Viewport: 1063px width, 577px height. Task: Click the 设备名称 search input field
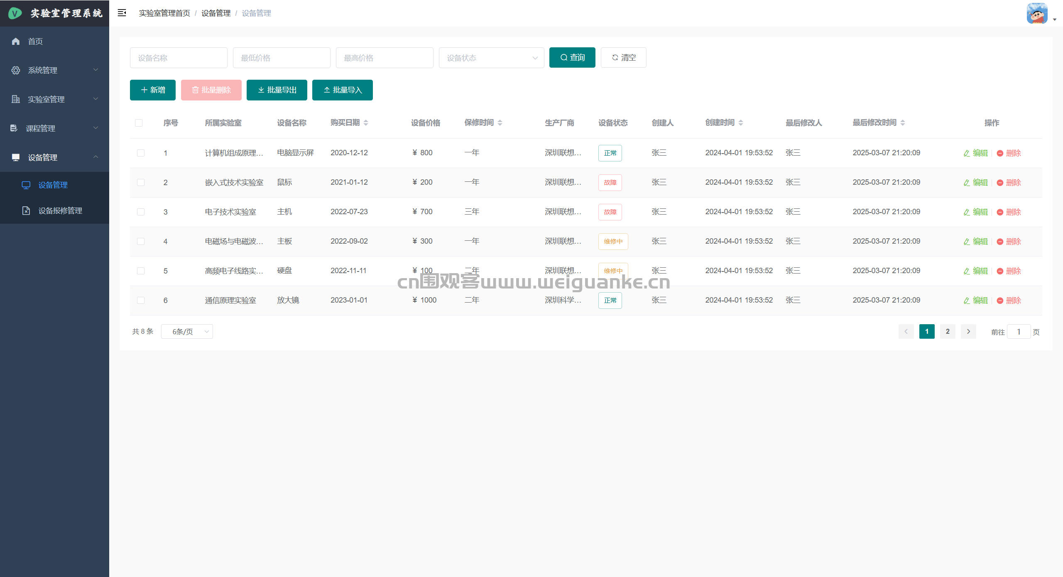pos(179,58)
